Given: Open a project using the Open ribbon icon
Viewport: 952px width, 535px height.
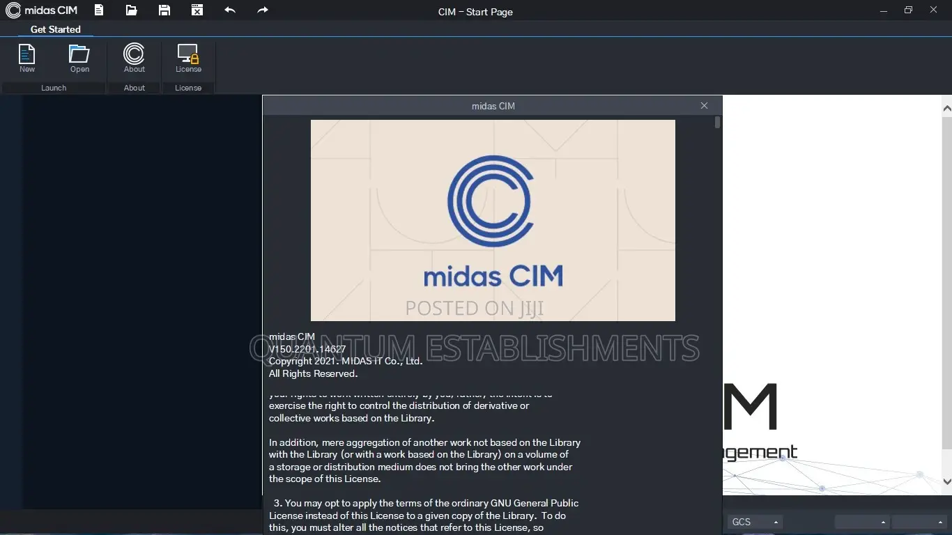Looking at the screenshot, I should pyautogui.click(x=79, y=59).
